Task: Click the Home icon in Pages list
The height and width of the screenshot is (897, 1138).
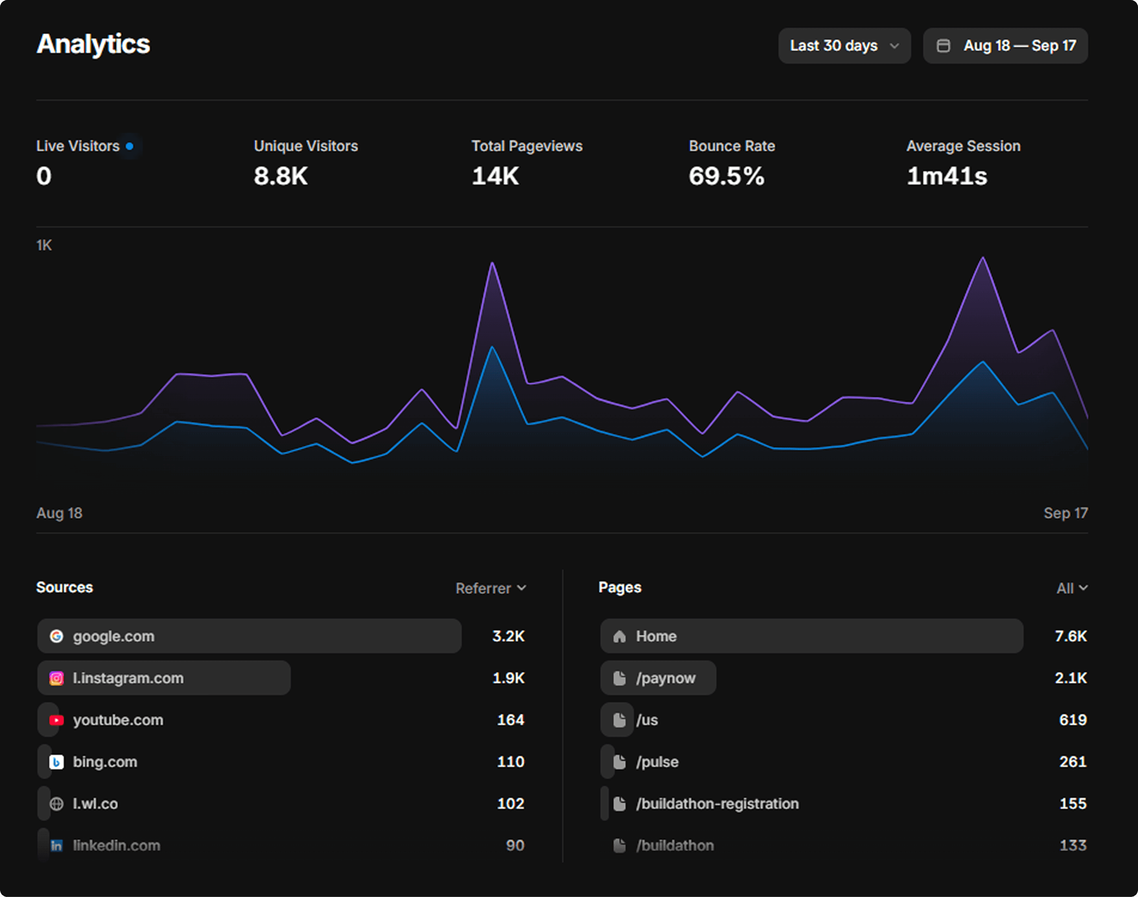Action: [619, 636]
